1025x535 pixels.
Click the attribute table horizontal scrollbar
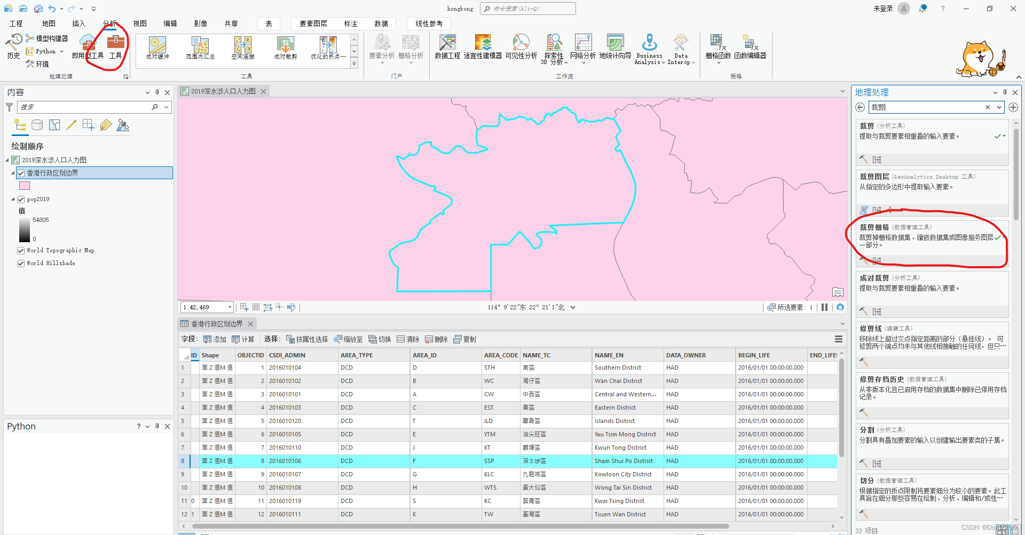[x=460, y=526]
